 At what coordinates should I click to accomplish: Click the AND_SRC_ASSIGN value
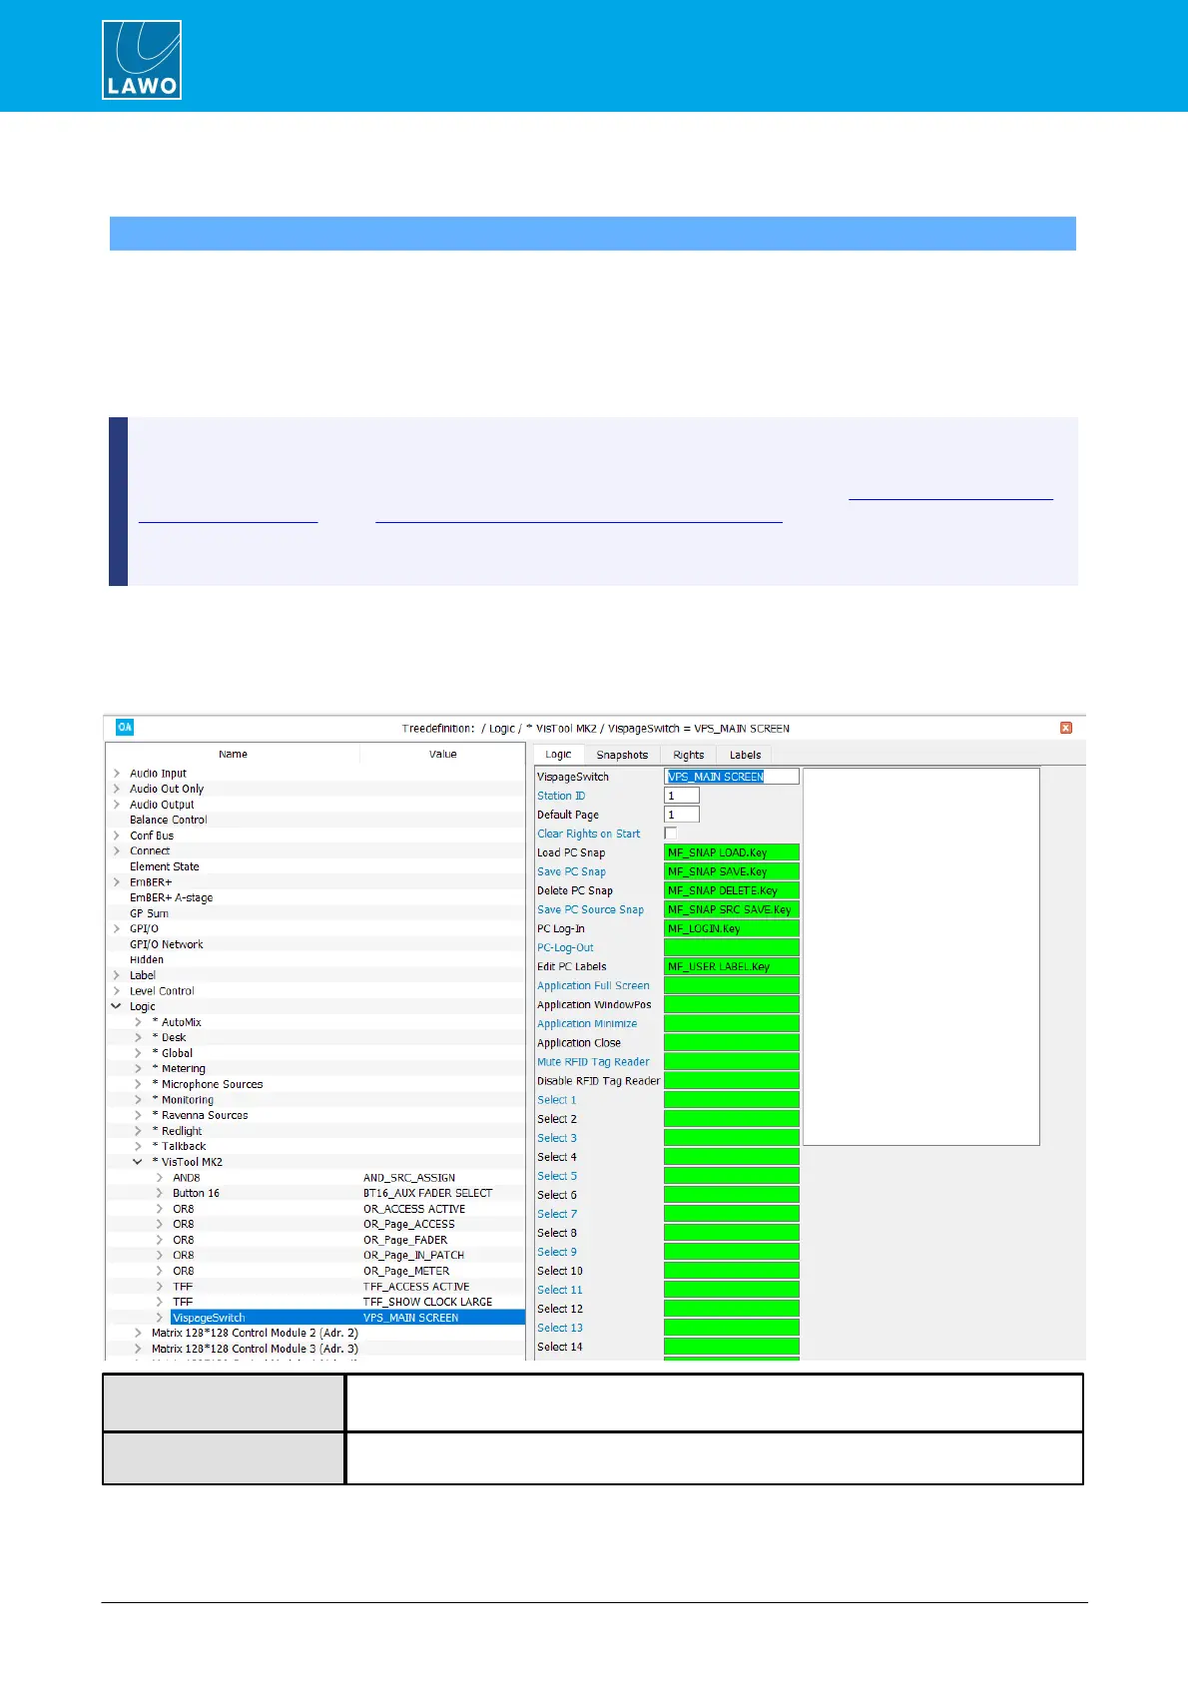click(409, 1178)
